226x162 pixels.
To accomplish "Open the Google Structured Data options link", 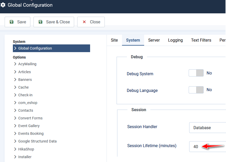I will pyautogui.click(x=37, y=141).
